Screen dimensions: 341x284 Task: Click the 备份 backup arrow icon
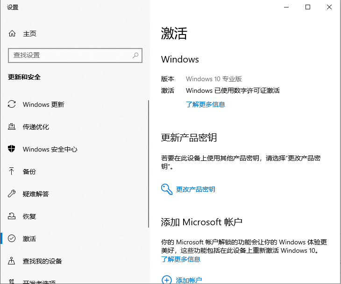pyautogui.click(x=12, y=172)
